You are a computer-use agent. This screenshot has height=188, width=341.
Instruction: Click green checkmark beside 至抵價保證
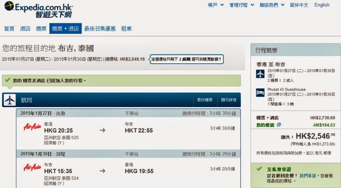click(x=259, y=169)
